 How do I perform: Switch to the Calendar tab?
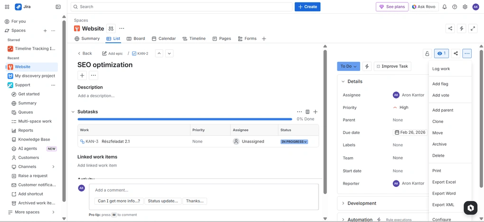pos(164,38)
